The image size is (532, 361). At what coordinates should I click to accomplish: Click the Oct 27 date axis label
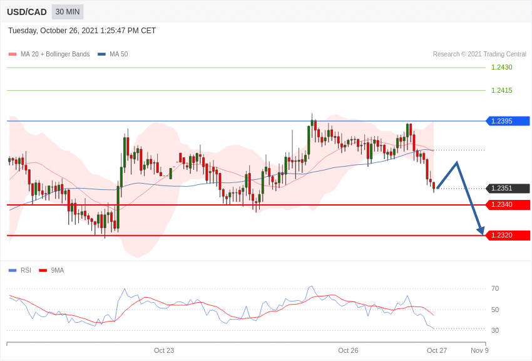[x=437, y=350]
